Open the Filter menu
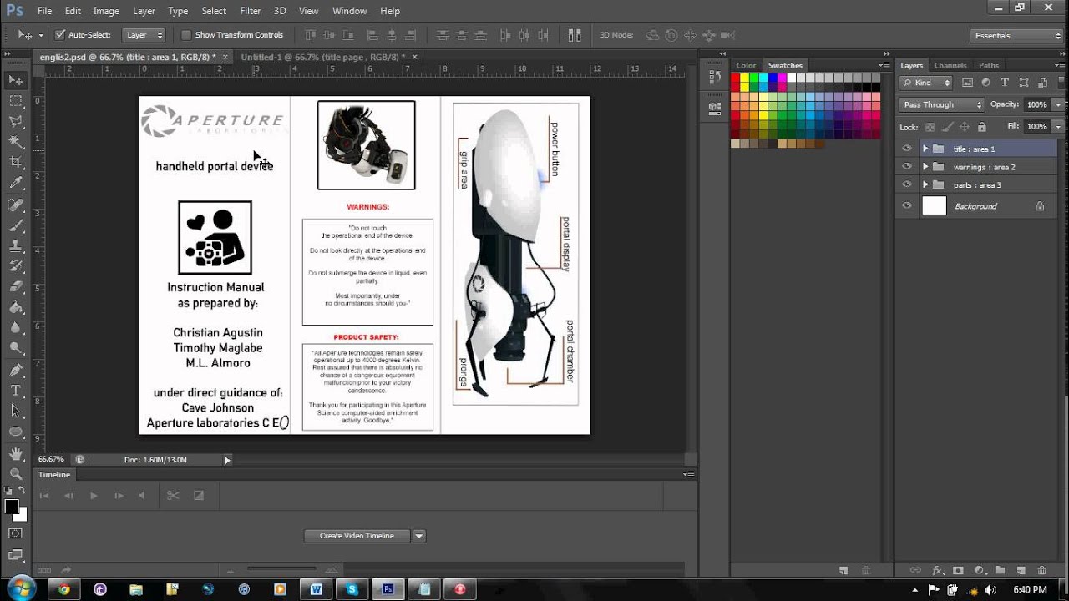Screen dimensions: 1069x601 point(251,11)
